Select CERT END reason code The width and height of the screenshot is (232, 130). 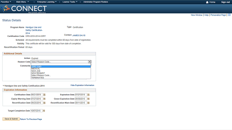(x=61, y=66)
